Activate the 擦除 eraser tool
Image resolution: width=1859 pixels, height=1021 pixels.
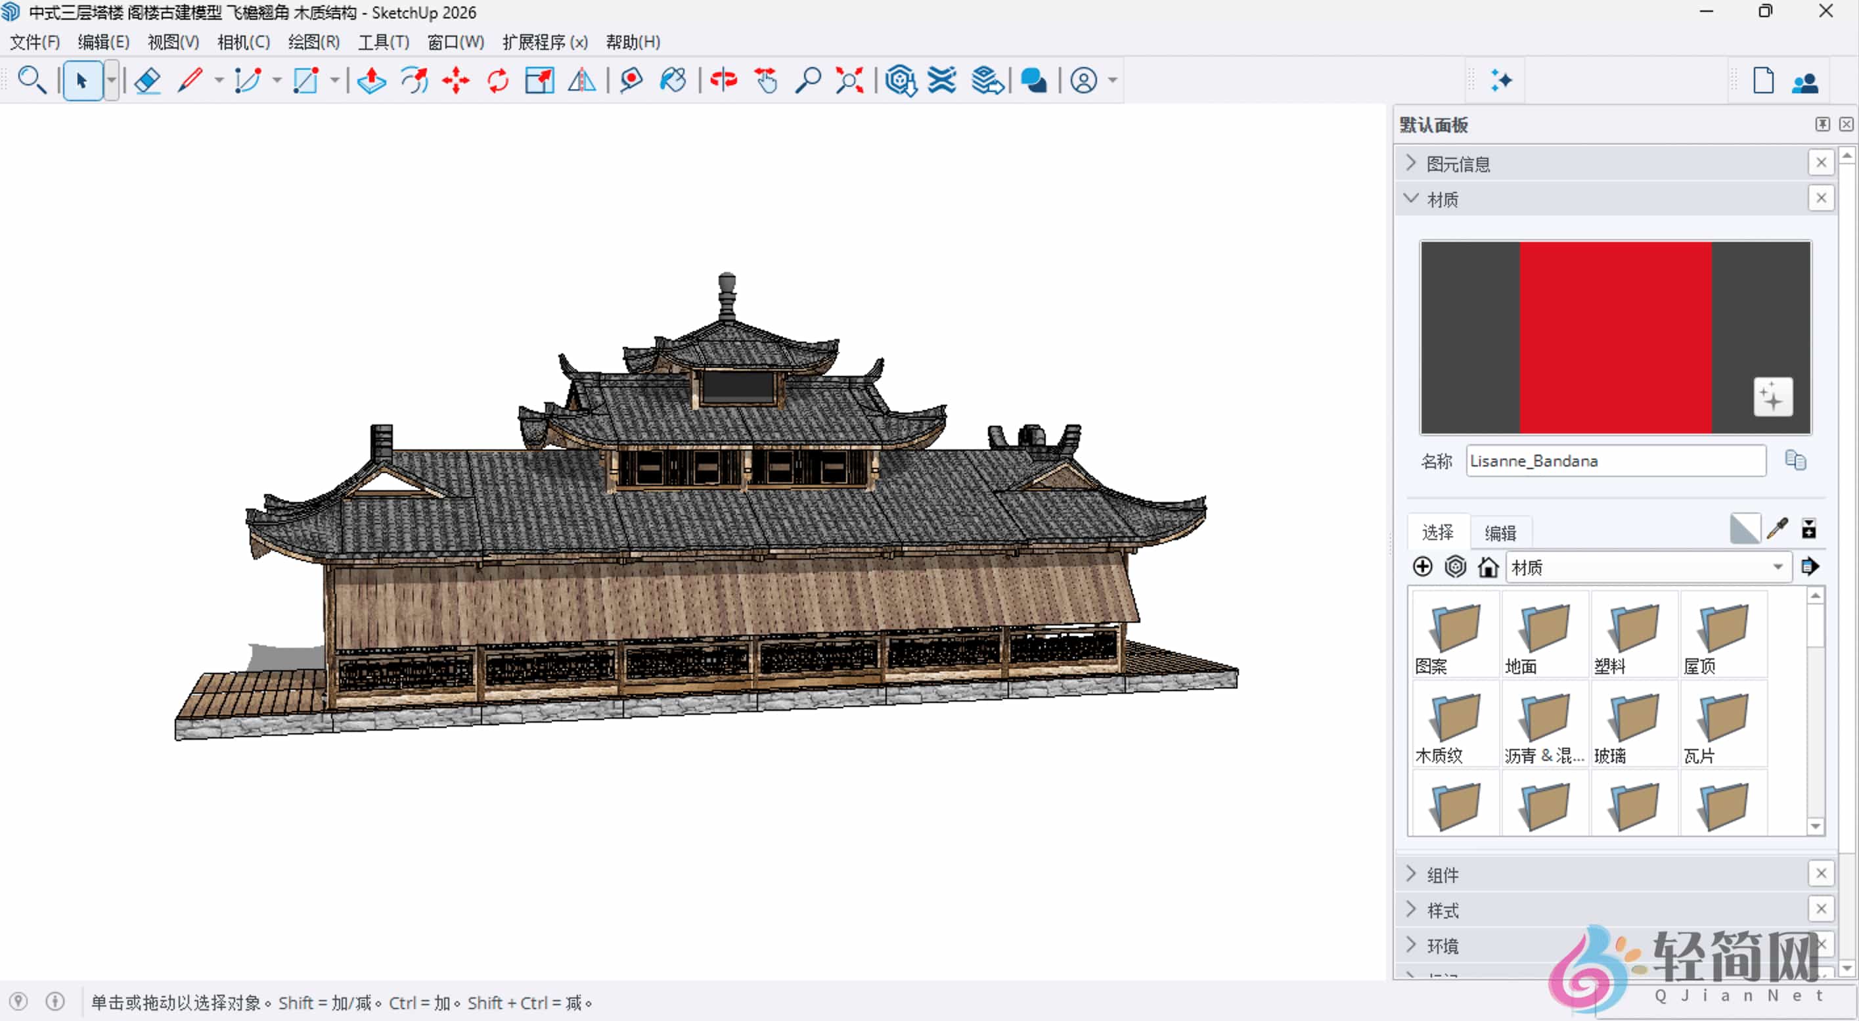(x=146, y=79)
